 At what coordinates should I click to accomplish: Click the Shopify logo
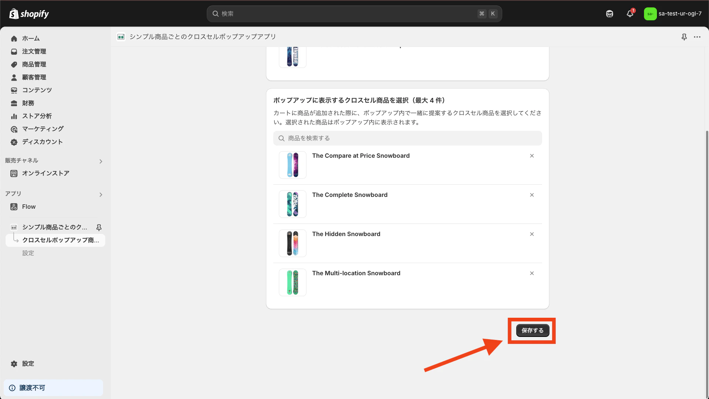click(x=29, y=14)
